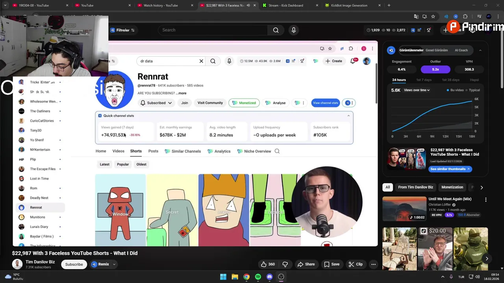Click the Create button in the Rennrat page
Viewport: 504px width, 283px height.
coord(334,61)
